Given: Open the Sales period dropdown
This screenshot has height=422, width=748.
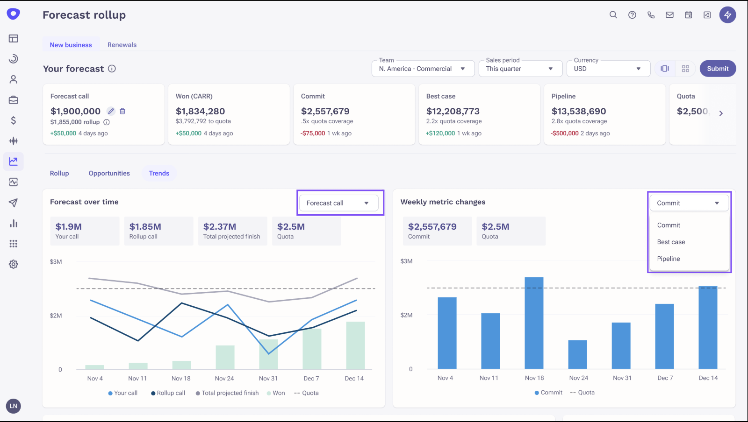Looking at the screenshot, I should coord(520,69).
